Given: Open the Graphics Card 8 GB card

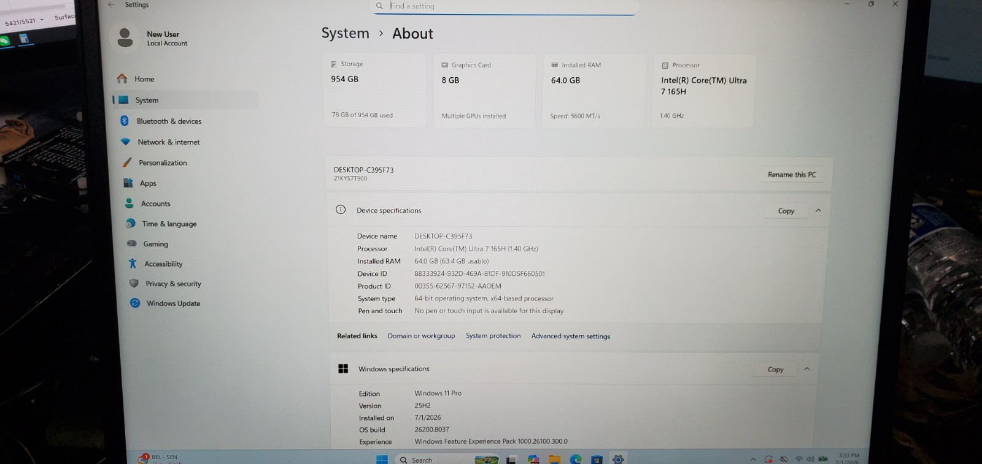Looking at the screenshot, I should (484, 91).
